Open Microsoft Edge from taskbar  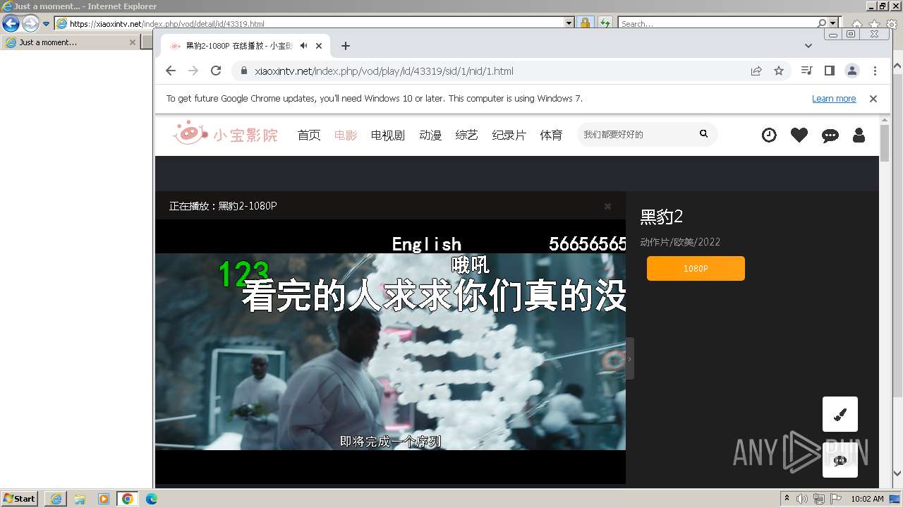point(152,499)
